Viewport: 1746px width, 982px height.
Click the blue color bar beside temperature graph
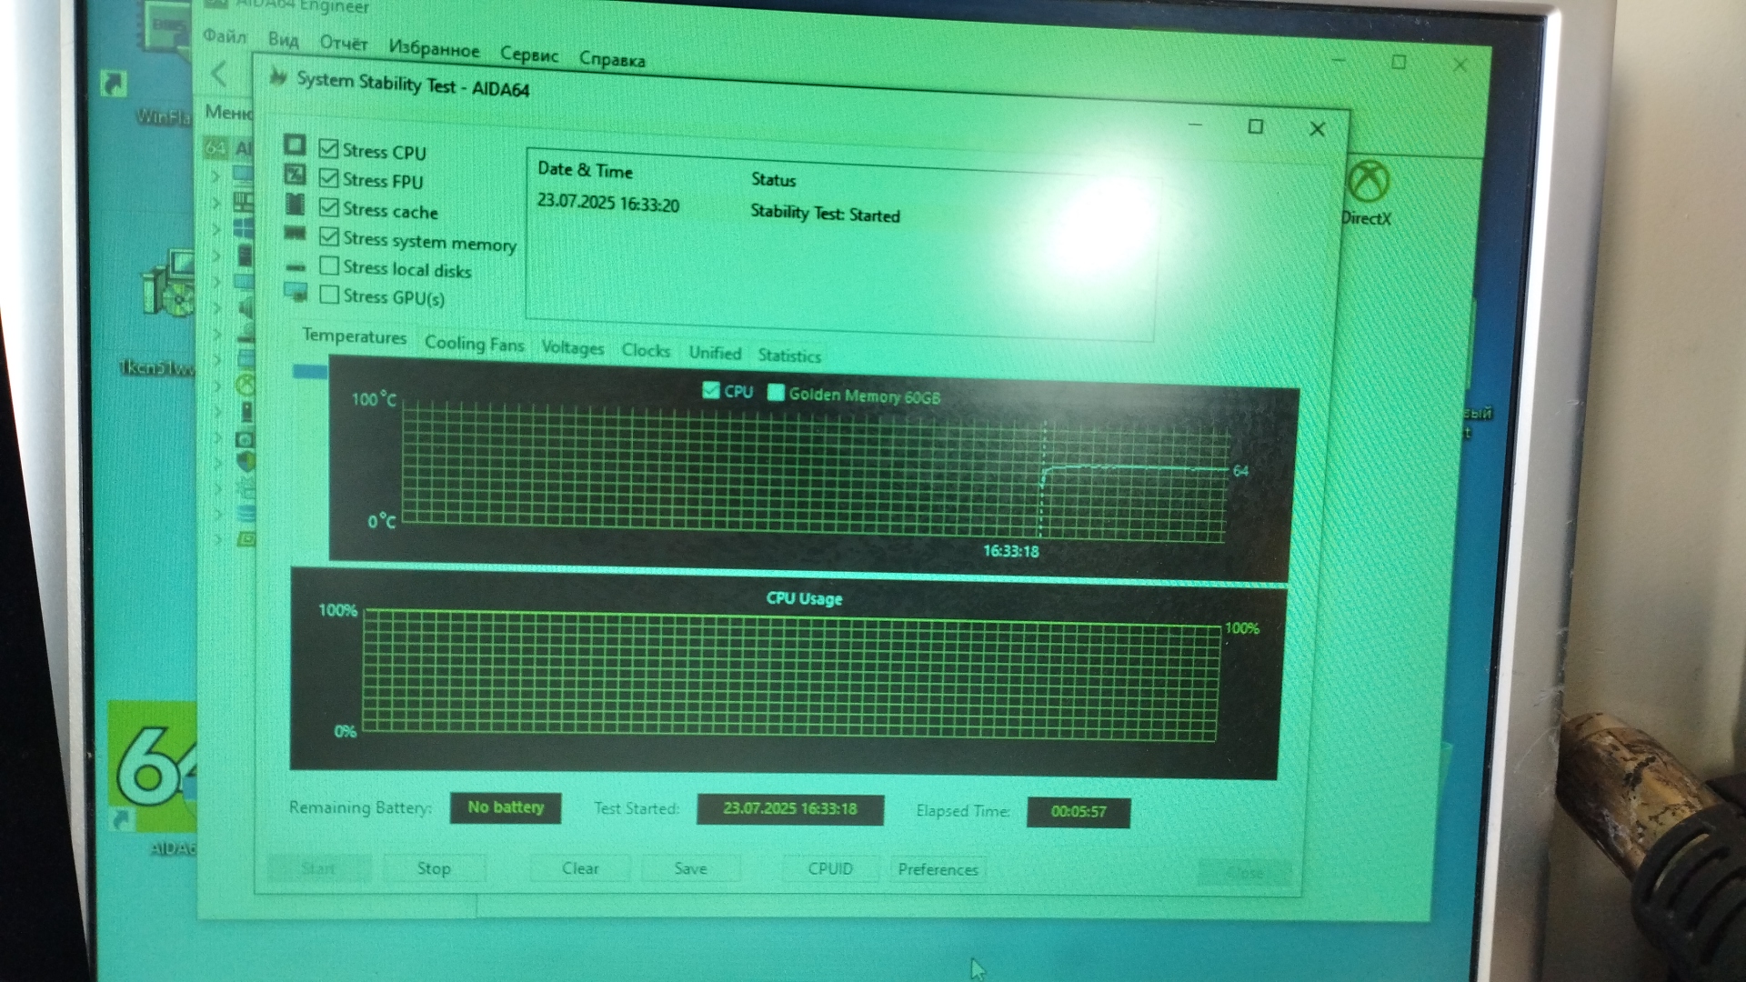click(309, 371)
